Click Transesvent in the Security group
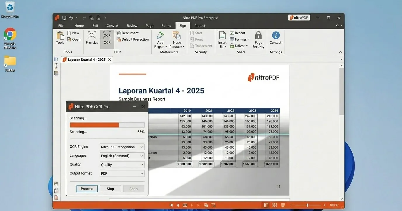 (x=201, y=46)
